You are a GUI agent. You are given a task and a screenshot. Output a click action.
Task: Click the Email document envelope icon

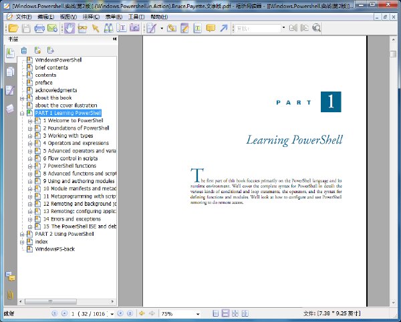pos(52,28)
